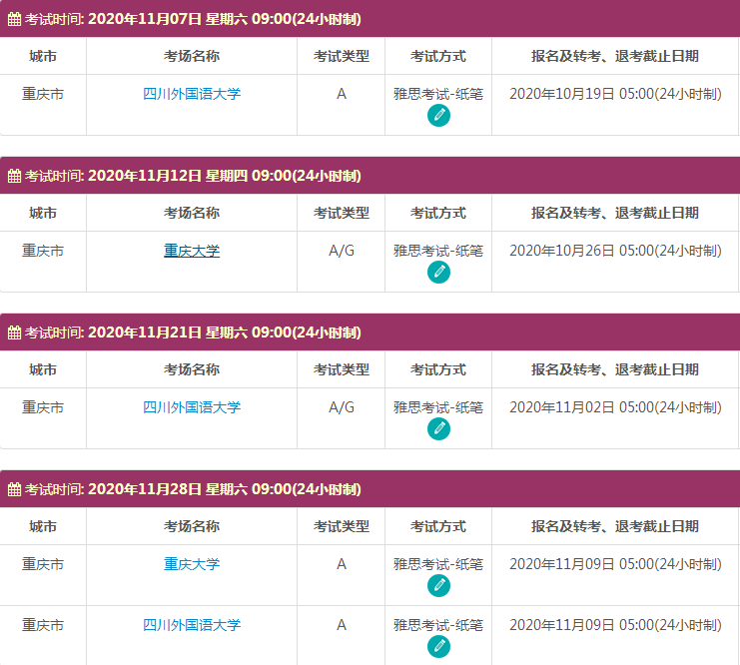Open 四川外国语大学 link under November 07 exam
The image size is (740, 665).
click(x=192, y=94)
